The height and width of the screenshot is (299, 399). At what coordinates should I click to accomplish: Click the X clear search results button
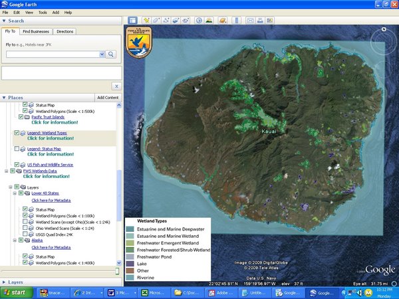pos(116,86)
